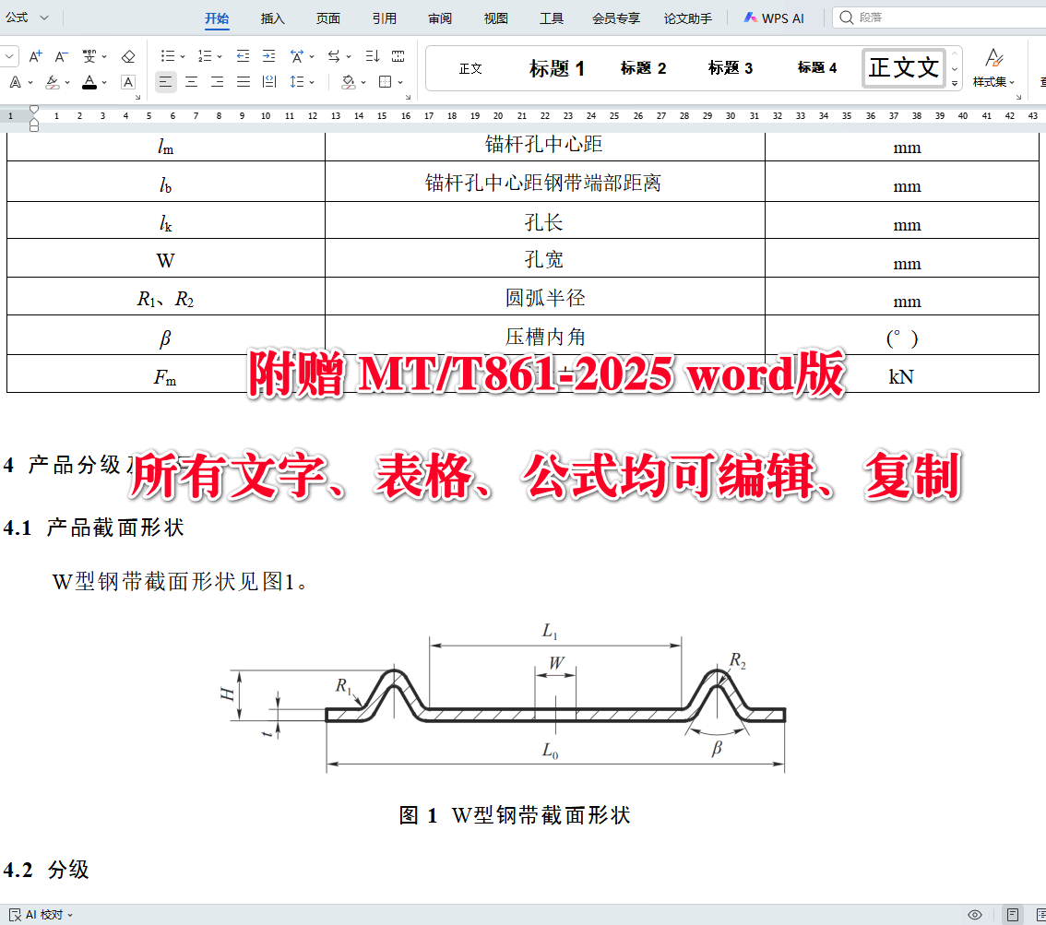Open AI 校对 proofreading in status bar
Image resolution: width=1046 pixels, height=925 pixels.
pyautogui.click(x=41, y=914)
